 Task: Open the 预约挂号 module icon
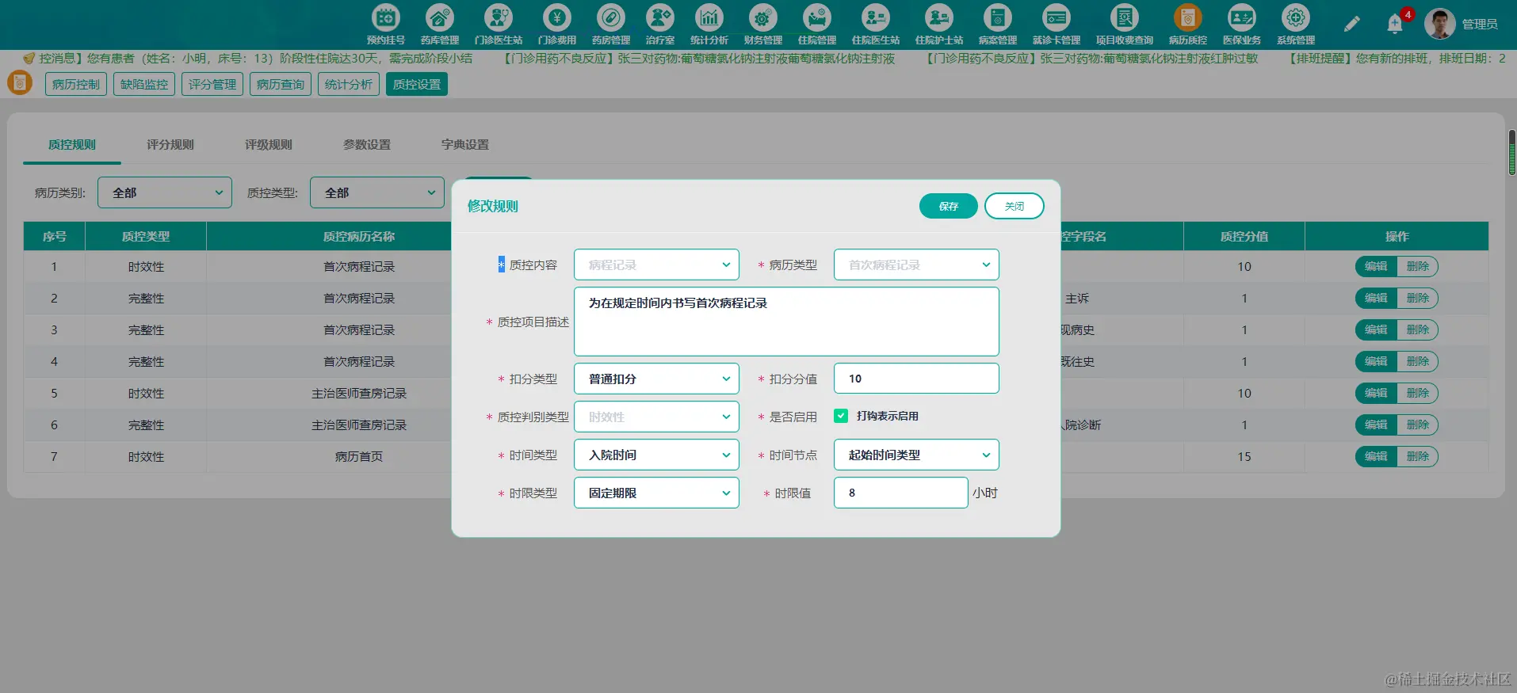386,17
